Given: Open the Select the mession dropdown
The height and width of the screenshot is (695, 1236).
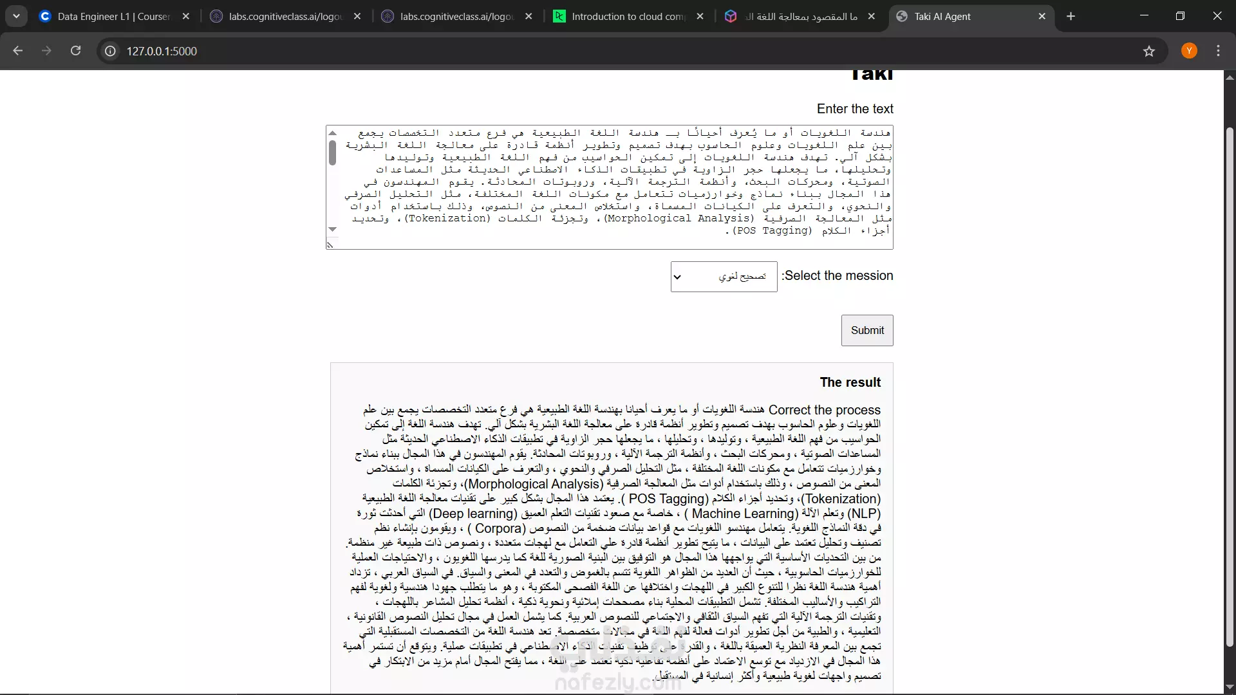Looking at the screenshot, I should [724, 277].
